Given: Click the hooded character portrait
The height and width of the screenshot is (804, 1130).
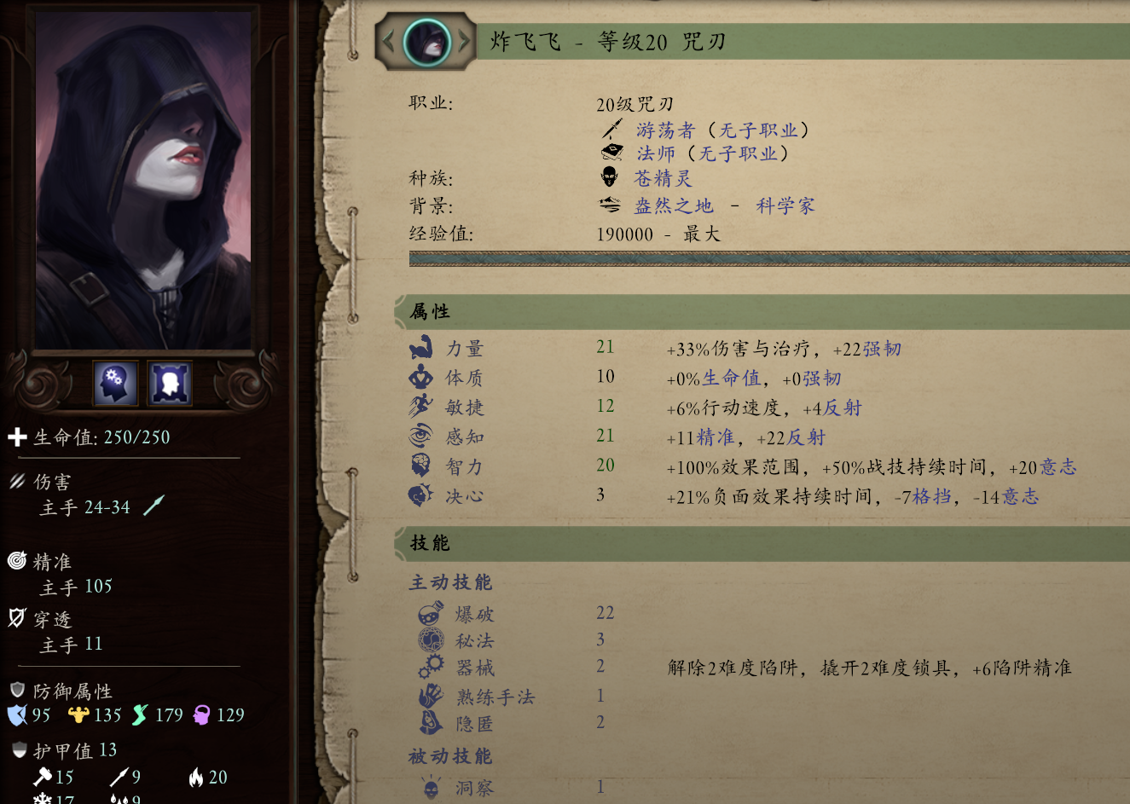Looking at the screenshot, I should click(143, 180).
